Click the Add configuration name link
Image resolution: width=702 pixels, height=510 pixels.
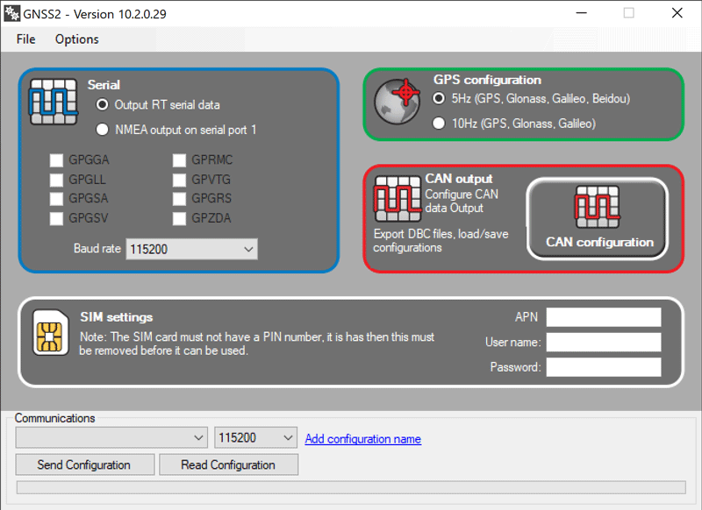pyautogui.click(x=362, y=439)
